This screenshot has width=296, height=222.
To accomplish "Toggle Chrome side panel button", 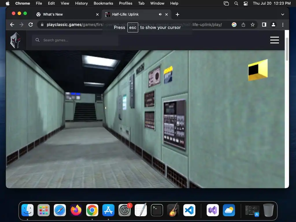I will [264, 25].
